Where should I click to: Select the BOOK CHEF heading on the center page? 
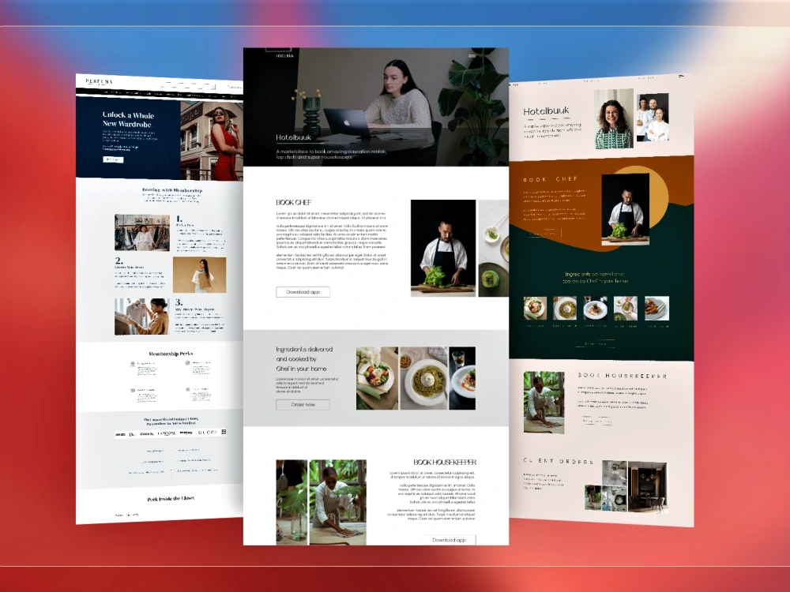coord(293,202)
